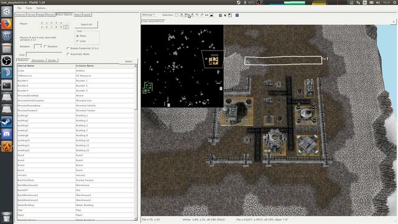
Task: Toggle the tile grid display icon
Action: [x=220, y=16]
